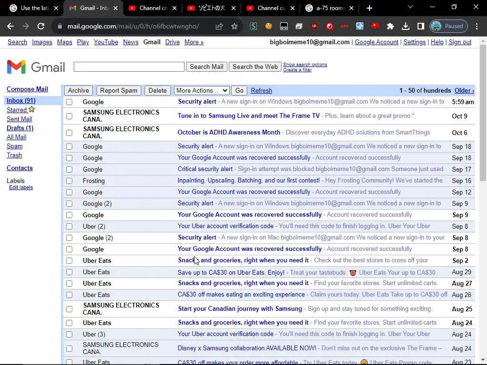Open Settings link at top right
Screen dimensions: 487x365
coord(414,42)
